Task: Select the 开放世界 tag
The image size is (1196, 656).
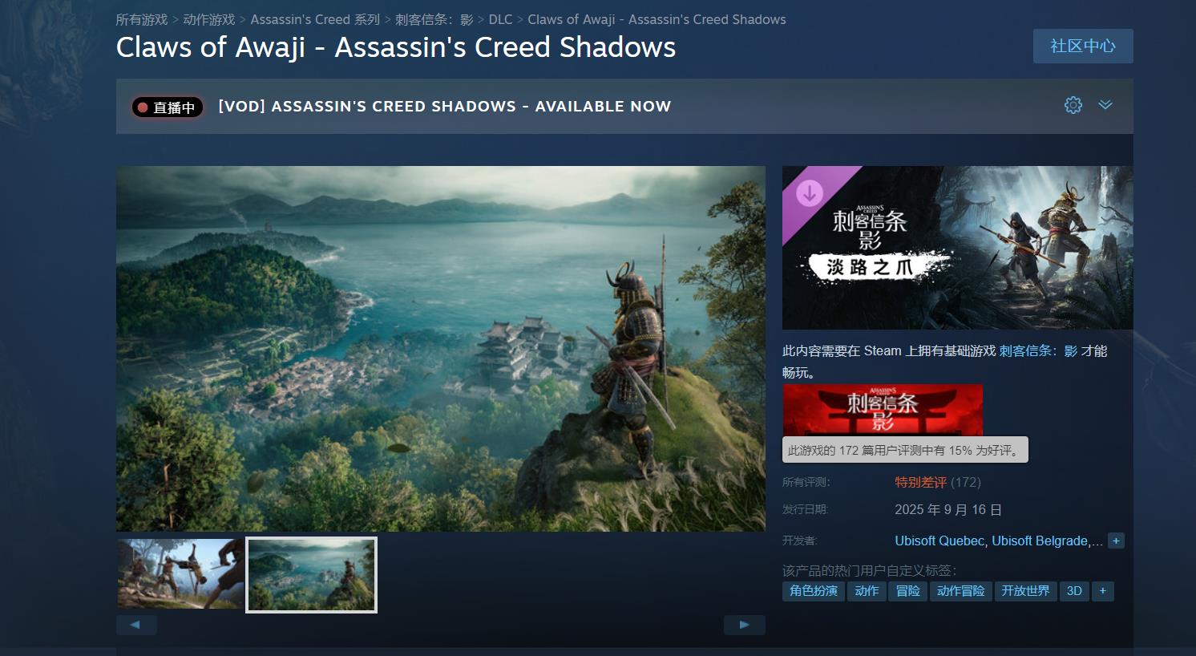Action: tap(1025, 591)
